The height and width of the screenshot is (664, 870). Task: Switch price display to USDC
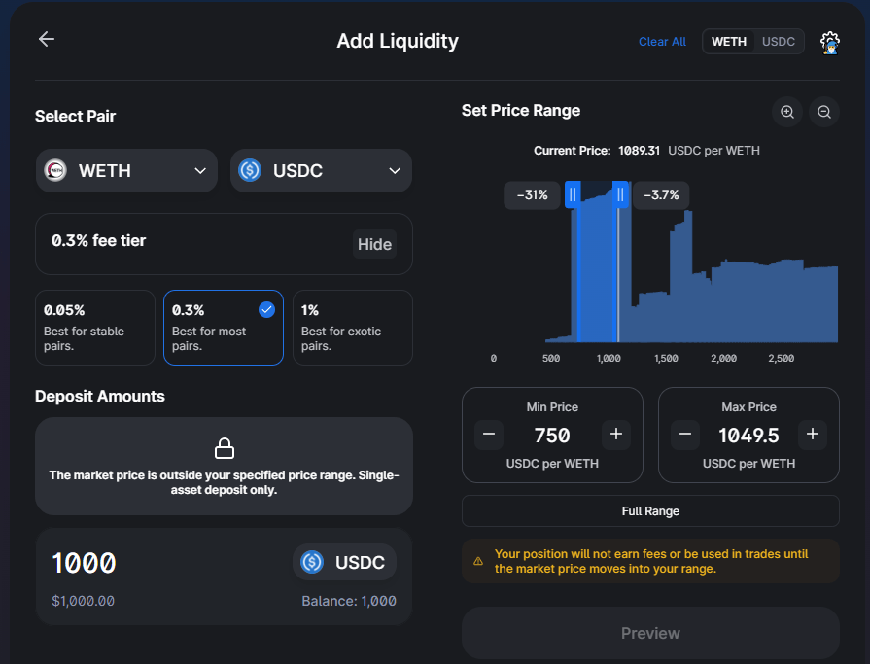(x=779, y=42)
